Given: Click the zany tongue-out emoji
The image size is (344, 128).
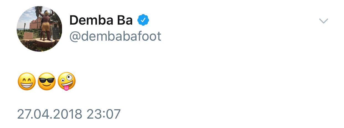Looking at the screenshot, I should point(67,82).
